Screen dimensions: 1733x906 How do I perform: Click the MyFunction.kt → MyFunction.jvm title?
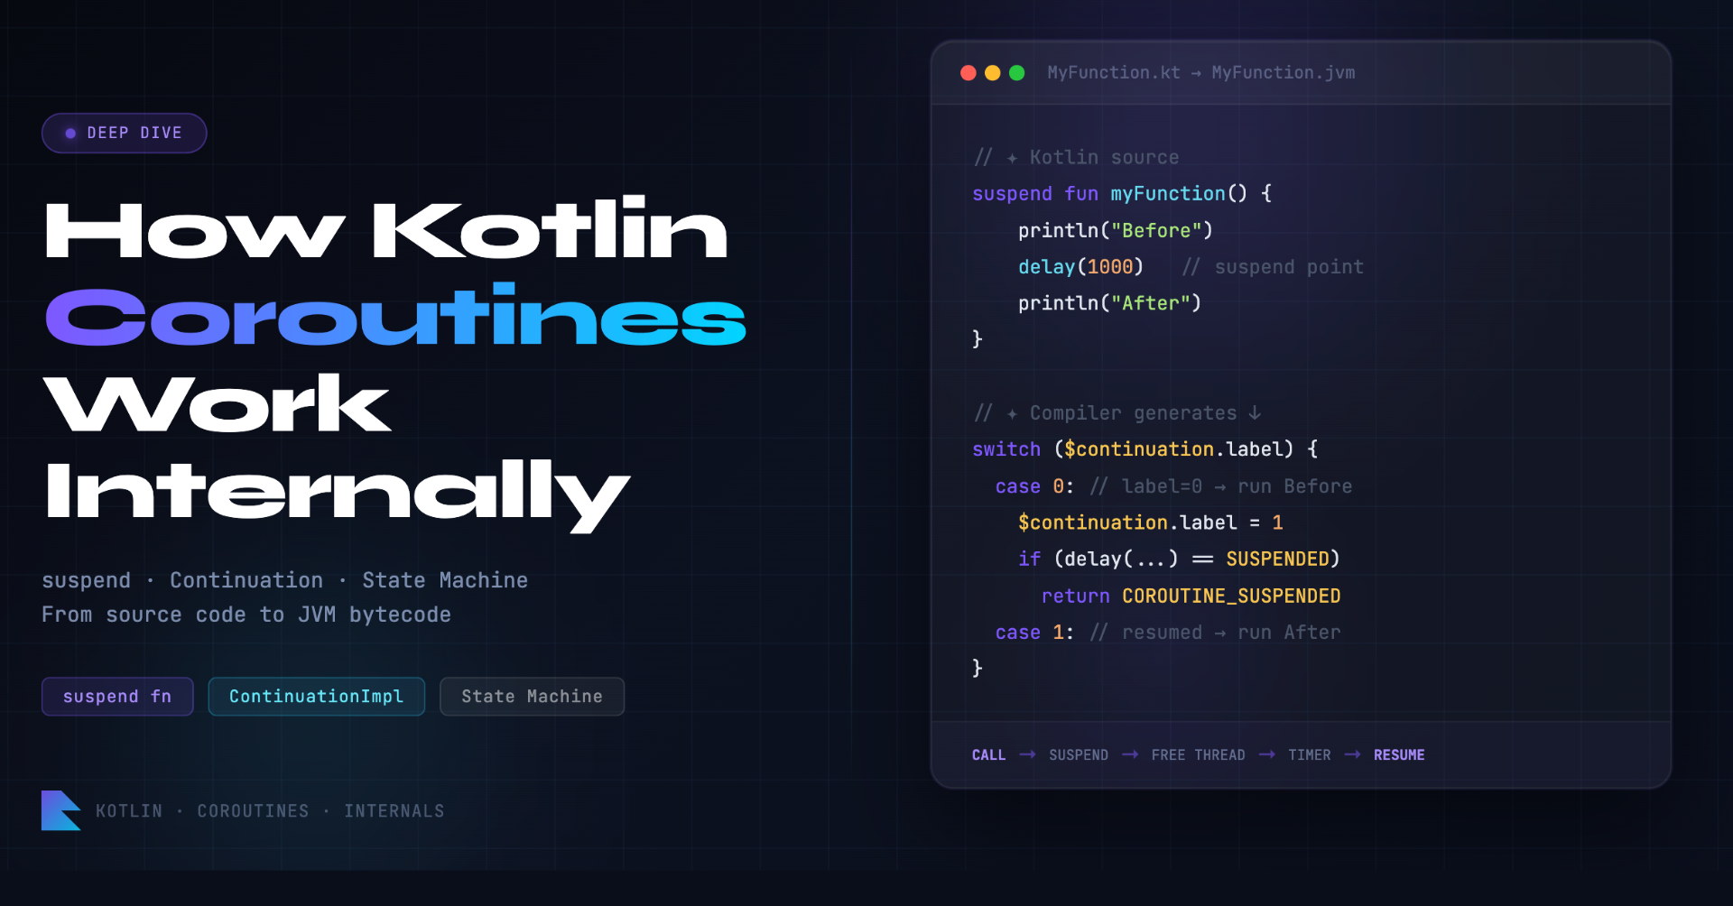[x=1200, y=73]
